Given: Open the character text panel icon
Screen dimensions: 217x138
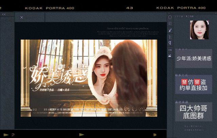Looking at the screenshot, I should point(170,37).
